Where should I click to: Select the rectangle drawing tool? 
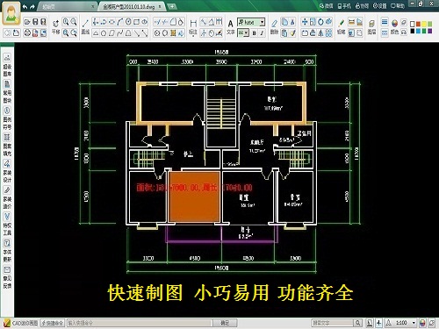(136, 22)
